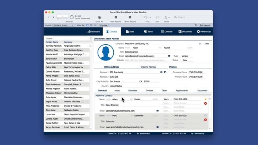The width and height of the screenshot is (258, 145).
Task: Open the Items module
Action: point(148,31)
